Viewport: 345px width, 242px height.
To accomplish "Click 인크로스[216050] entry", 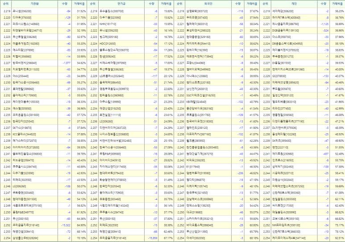I will pos(283,160).
